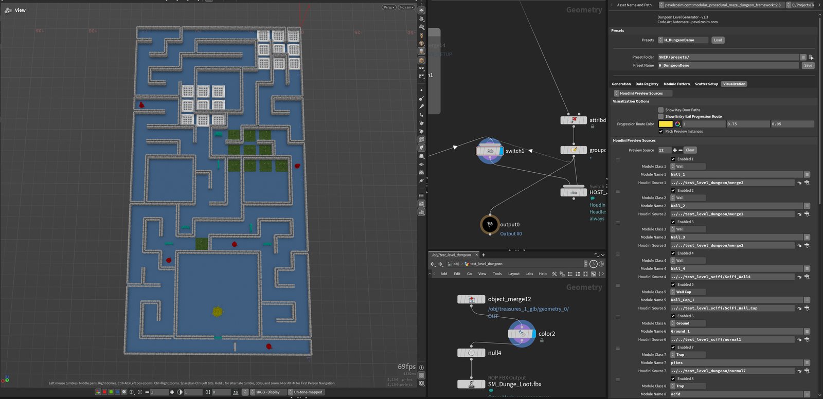The image size is (823, 399).
Task: Switch to the Generation tab
Action: coord(621,84)
